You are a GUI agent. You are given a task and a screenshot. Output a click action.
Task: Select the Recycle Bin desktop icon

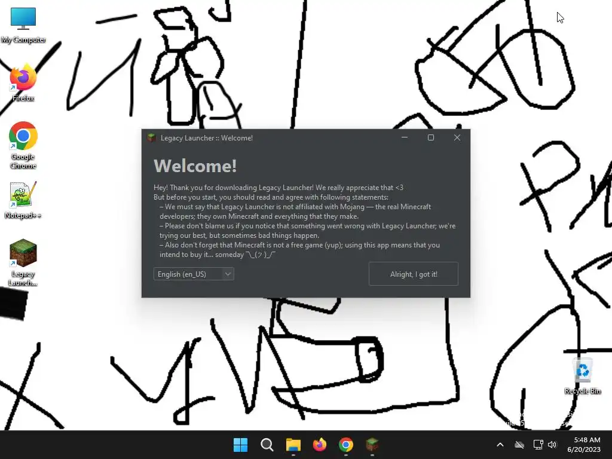click(582, 376)
